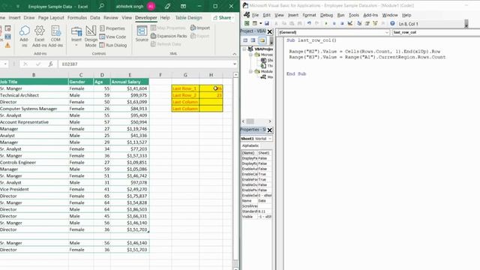This screenshot has width=480, height=270.
Task: Close the Properties panel
Action: click(270, 130)
